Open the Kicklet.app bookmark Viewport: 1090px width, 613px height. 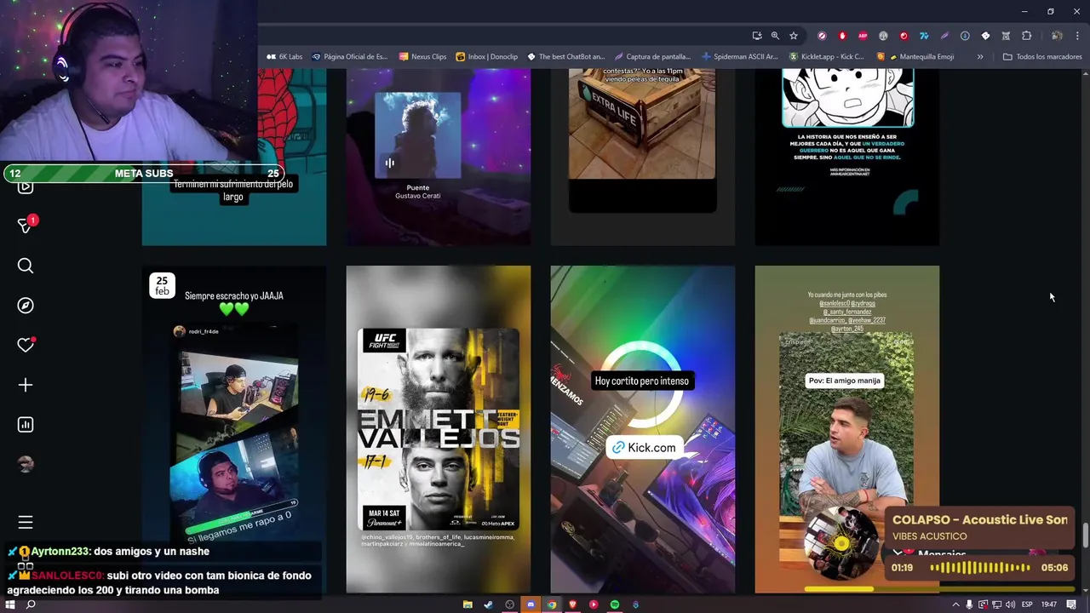pyautogui.click(x=827, y=57)
